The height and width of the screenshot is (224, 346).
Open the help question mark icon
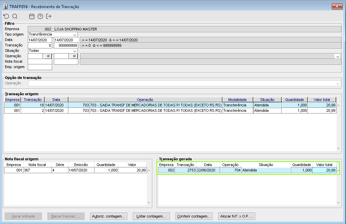pos(40,16)
